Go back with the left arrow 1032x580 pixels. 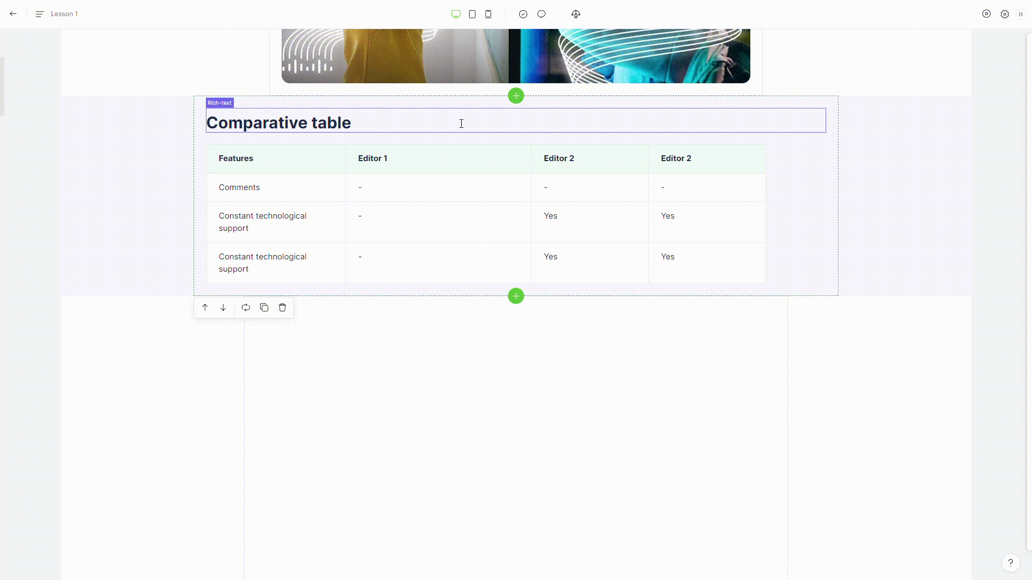(13, 14)
